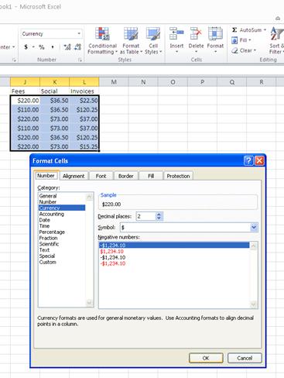The height and width of the screenshot is (378, 284).
Task: Select Accounting in the Category list
Action: tap(52, 214)
